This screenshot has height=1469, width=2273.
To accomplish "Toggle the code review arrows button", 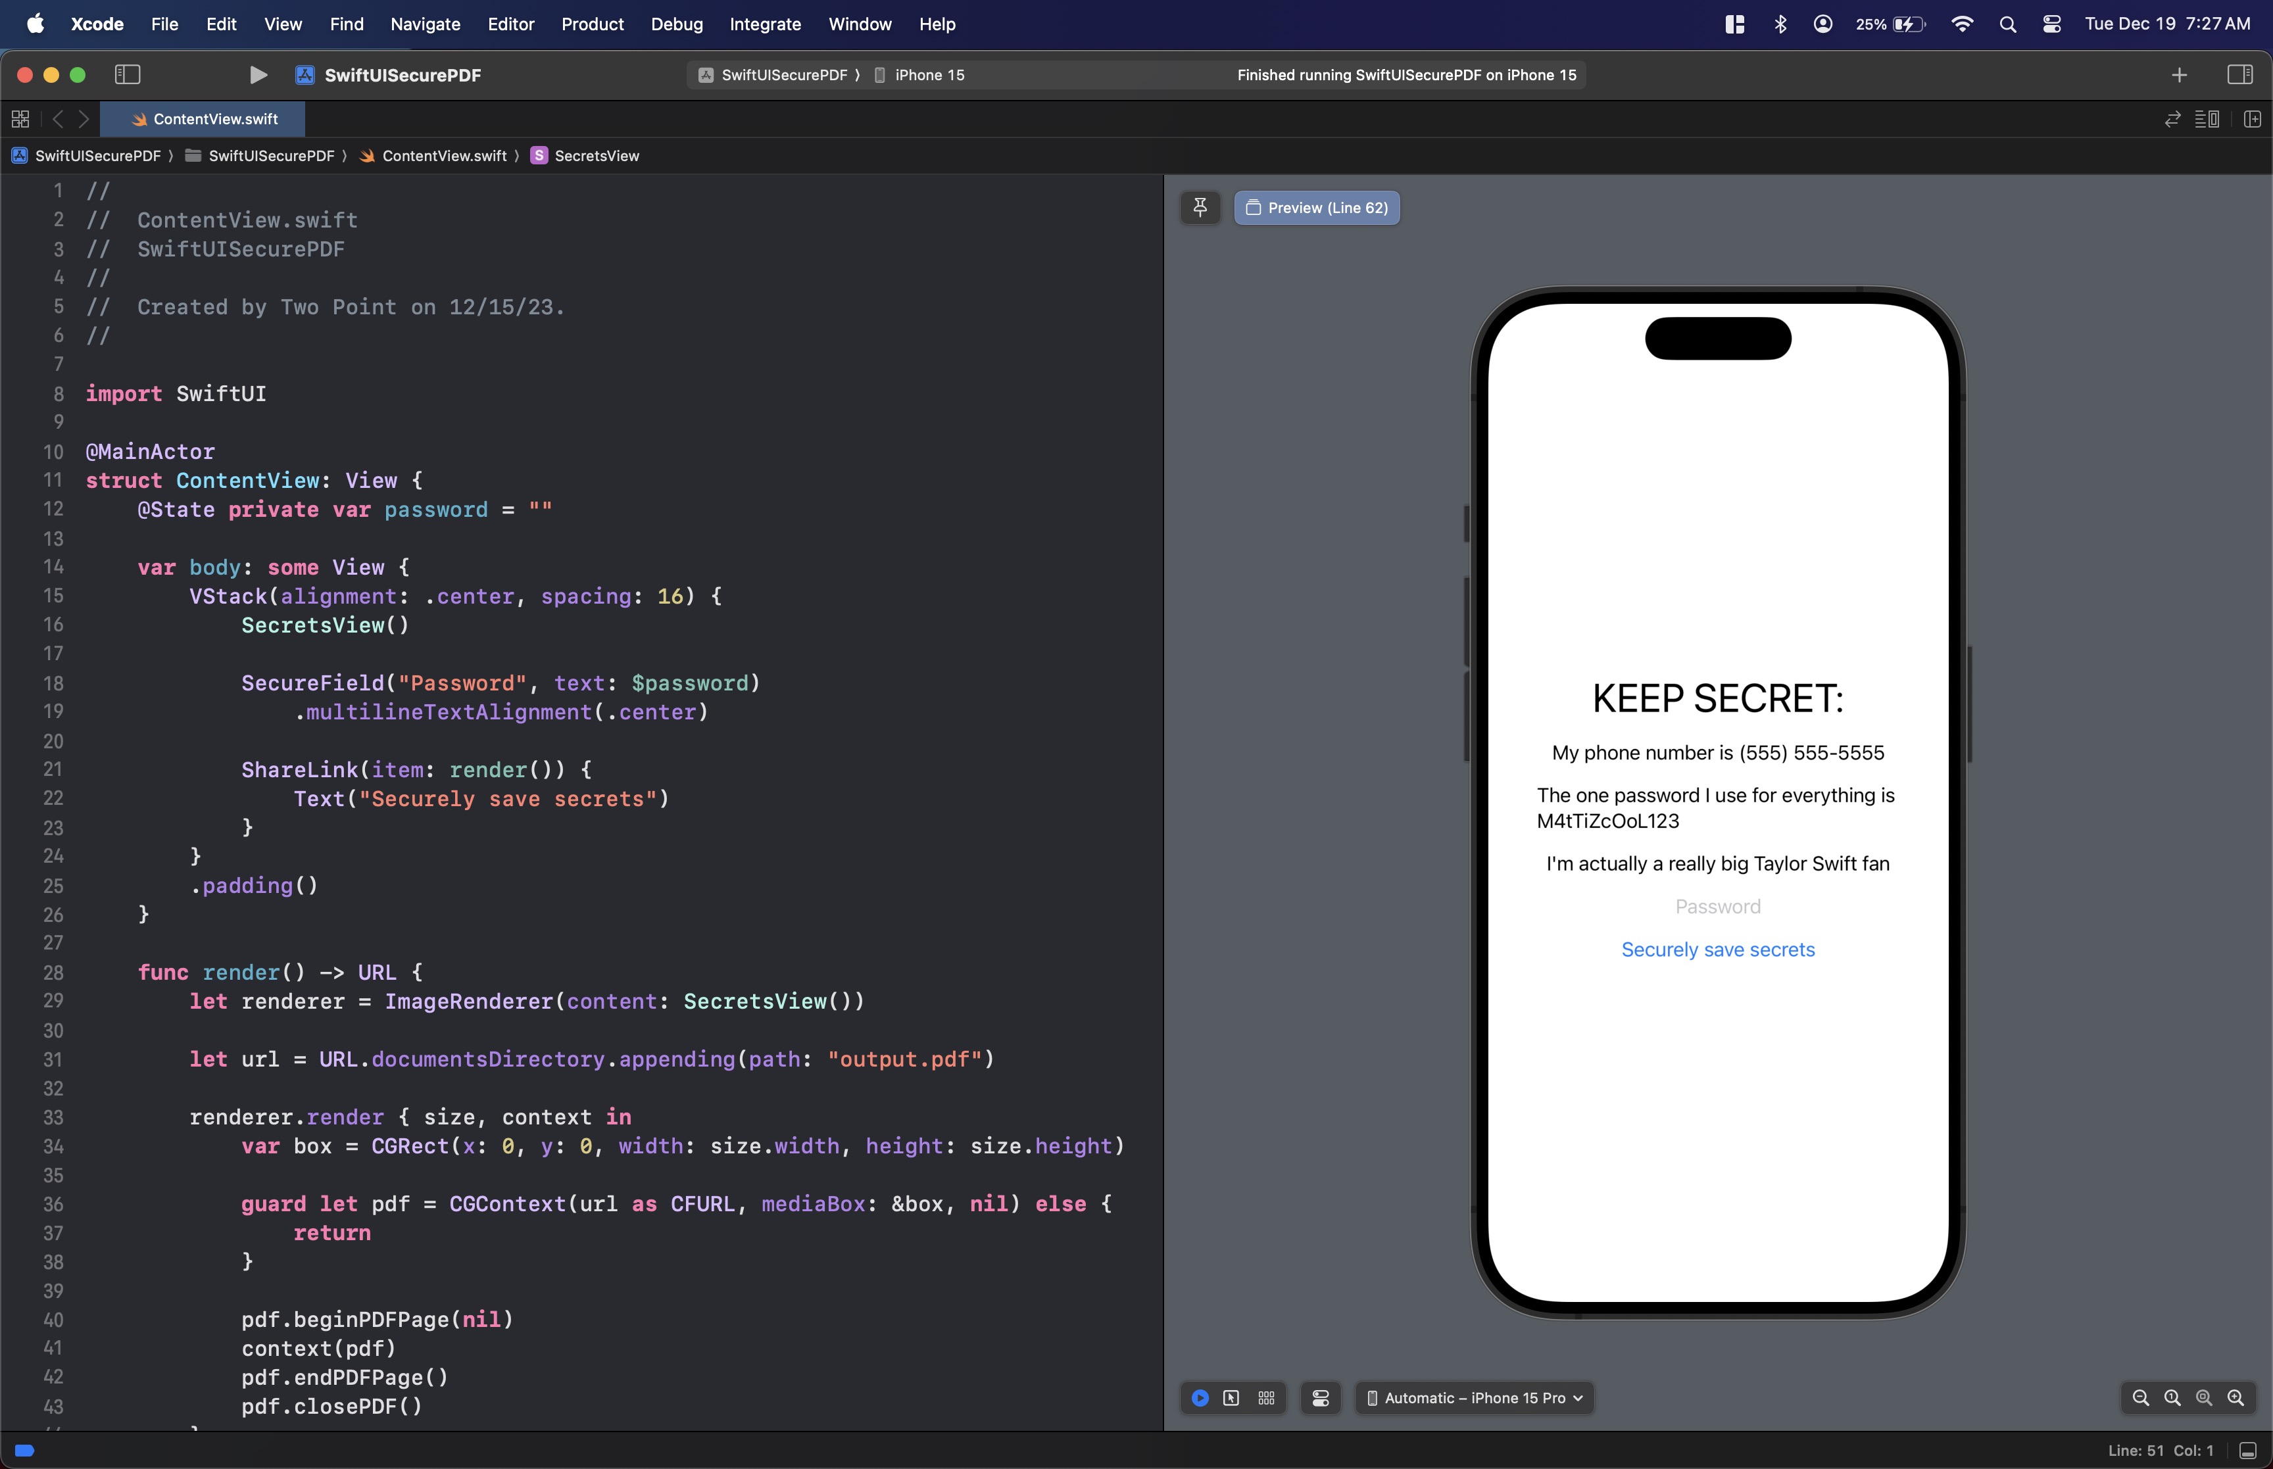I will [x=2172, y=118].
